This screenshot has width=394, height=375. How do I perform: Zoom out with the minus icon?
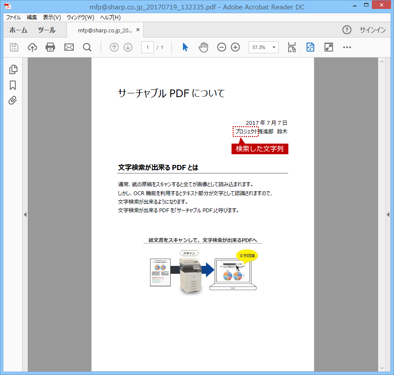(222, 47)
